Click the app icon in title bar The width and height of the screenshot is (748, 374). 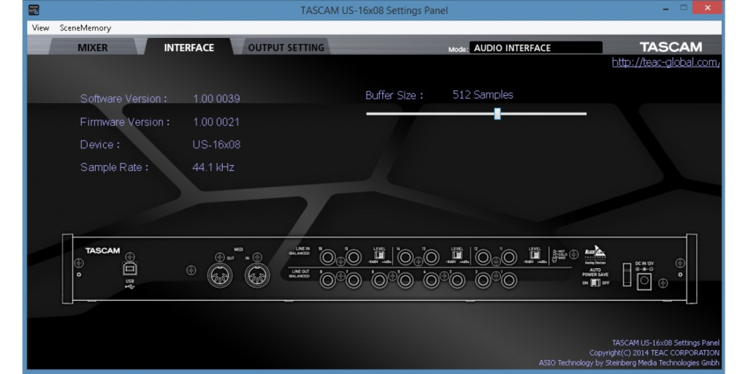click(34, 9)
